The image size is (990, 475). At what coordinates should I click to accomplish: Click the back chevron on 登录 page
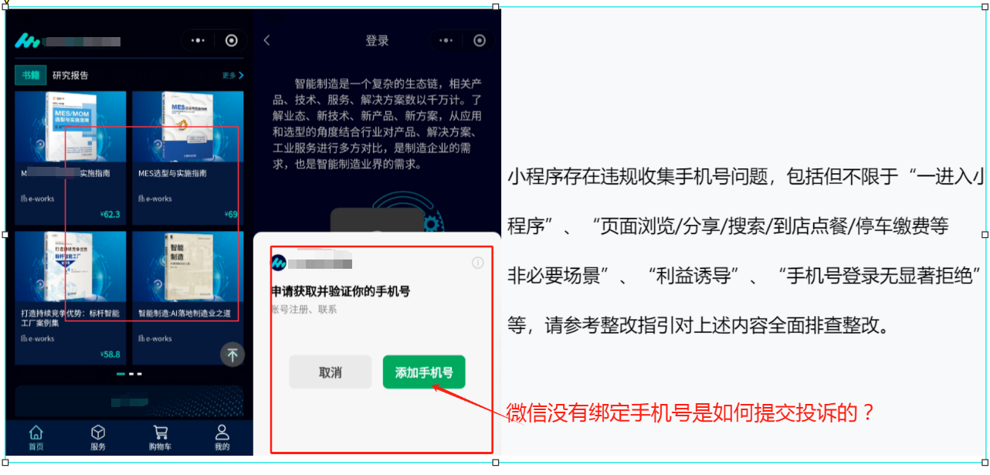(266, 40)
